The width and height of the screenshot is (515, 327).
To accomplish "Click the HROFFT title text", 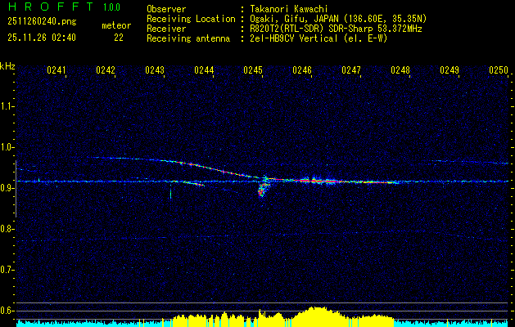I will (x=51, y=7).
